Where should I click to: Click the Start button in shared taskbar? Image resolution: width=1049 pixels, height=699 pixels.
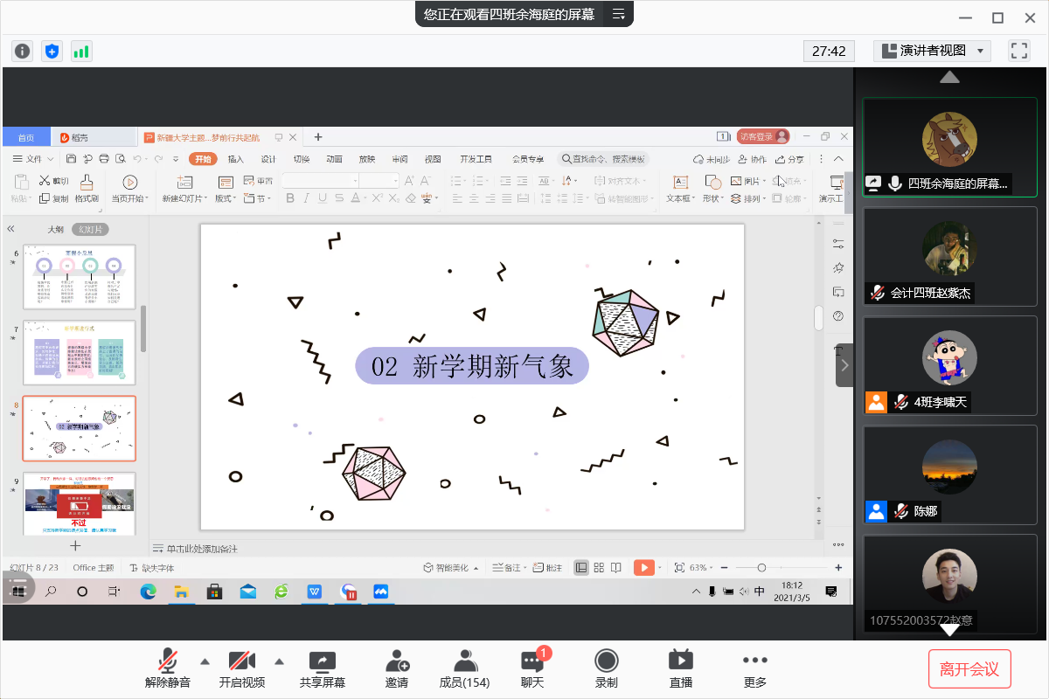click(x=17, y=592)
